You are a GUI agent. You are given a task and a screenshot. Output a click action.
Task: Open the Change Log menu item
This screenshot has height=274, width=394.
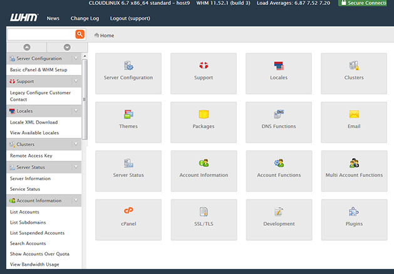click(x=85, y=18)
